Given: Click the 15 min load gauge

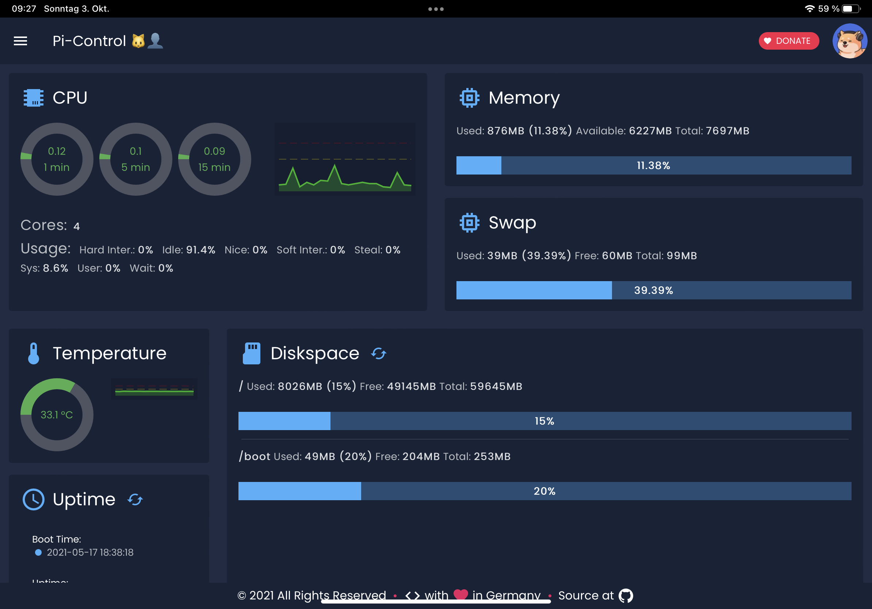Looking at the screenshot, I should pos(215,159).
